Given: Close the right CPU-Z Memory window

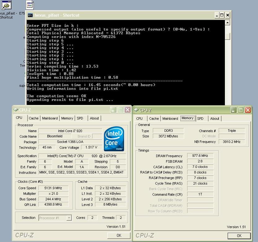Looking at the screenshot, I should (248, 110).
